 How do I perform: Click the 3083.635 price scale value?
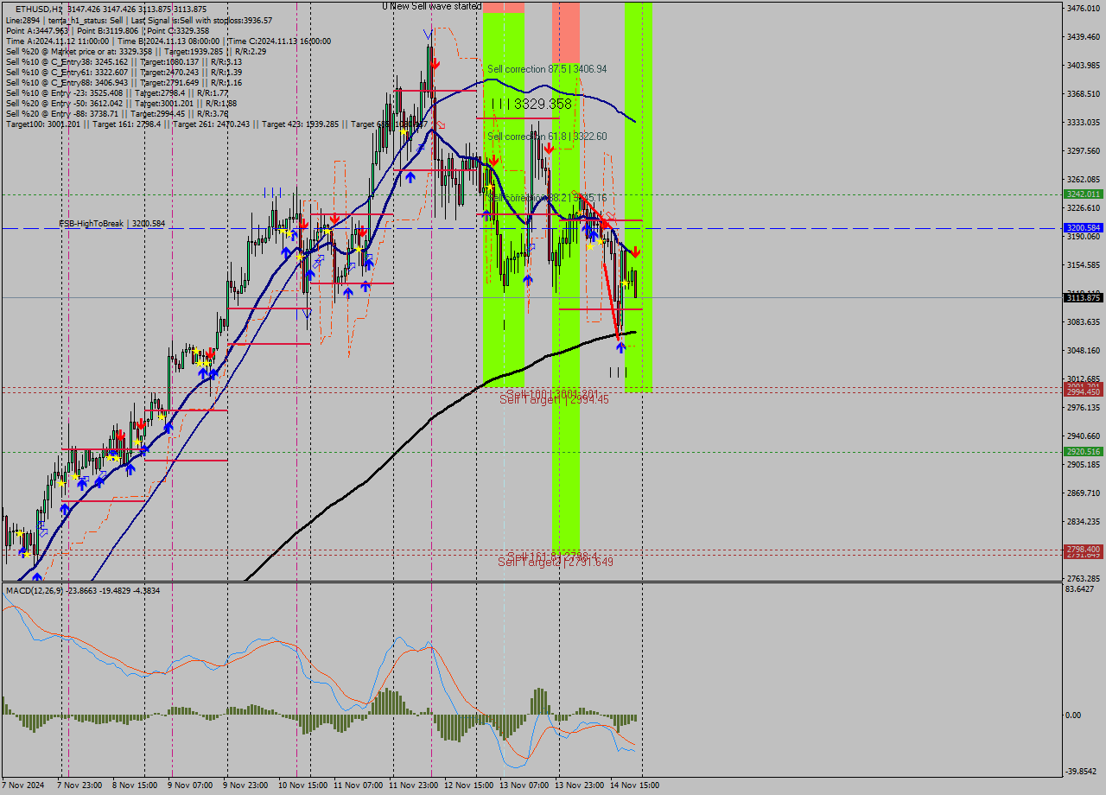tap(1084, 321)
